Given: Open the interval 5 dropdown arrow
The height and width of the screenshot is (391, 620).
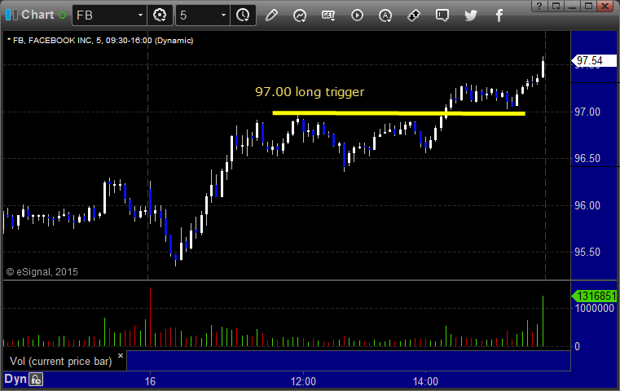Looking at the screenshot, I should click(223, 15).
